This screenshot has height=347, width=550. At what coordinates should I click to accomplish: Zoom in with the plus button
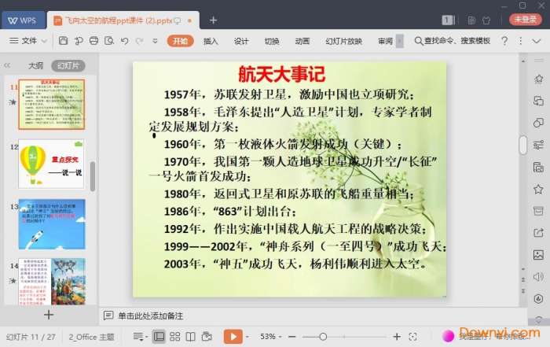point(397,337)
